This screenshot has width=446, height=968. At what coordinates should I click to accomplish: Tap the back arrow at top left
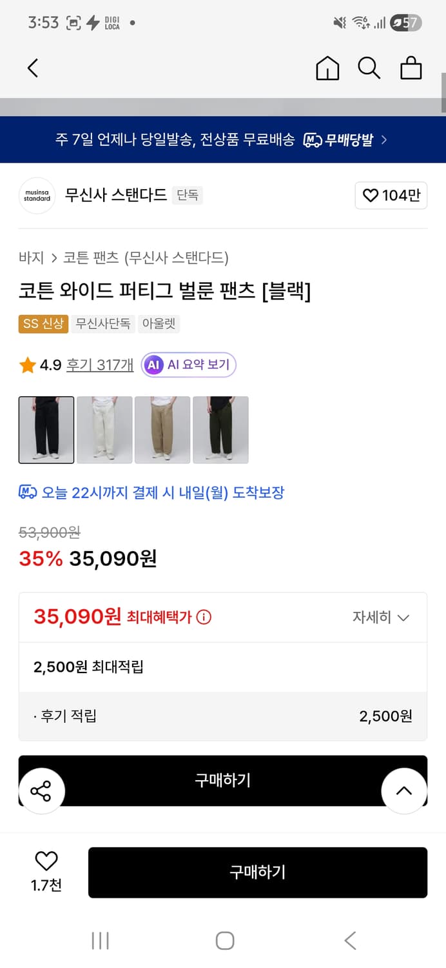tap(32, 67)
